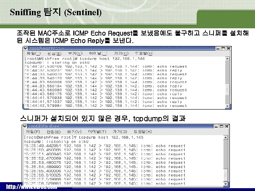Image resolution: width=255 pixels, height=191 pixels.
Task: Click 'listening on eth0' in upper terminal
Action: (68, 63)
